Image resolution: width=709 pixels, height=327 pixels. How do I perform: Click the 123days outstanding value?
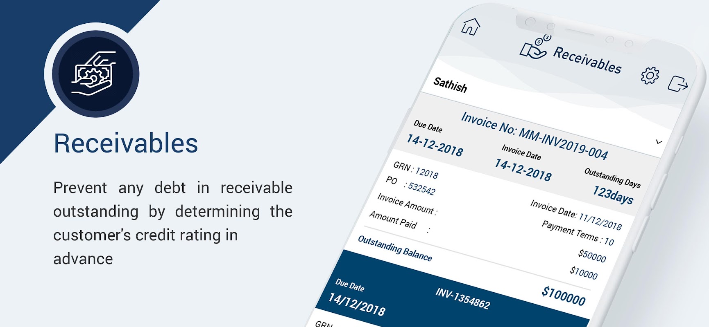coord(613,195)
